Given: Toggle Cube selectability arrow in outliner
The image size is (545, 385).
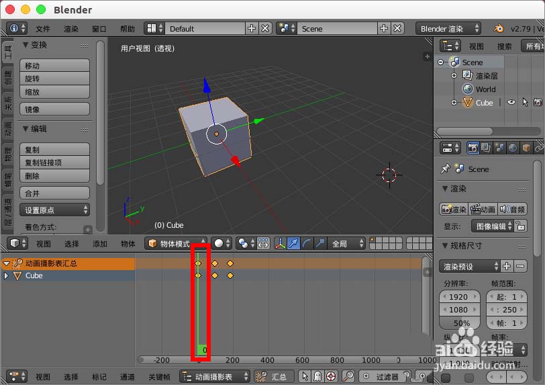Looking at the screenshot, I should [x=525, y=102].
